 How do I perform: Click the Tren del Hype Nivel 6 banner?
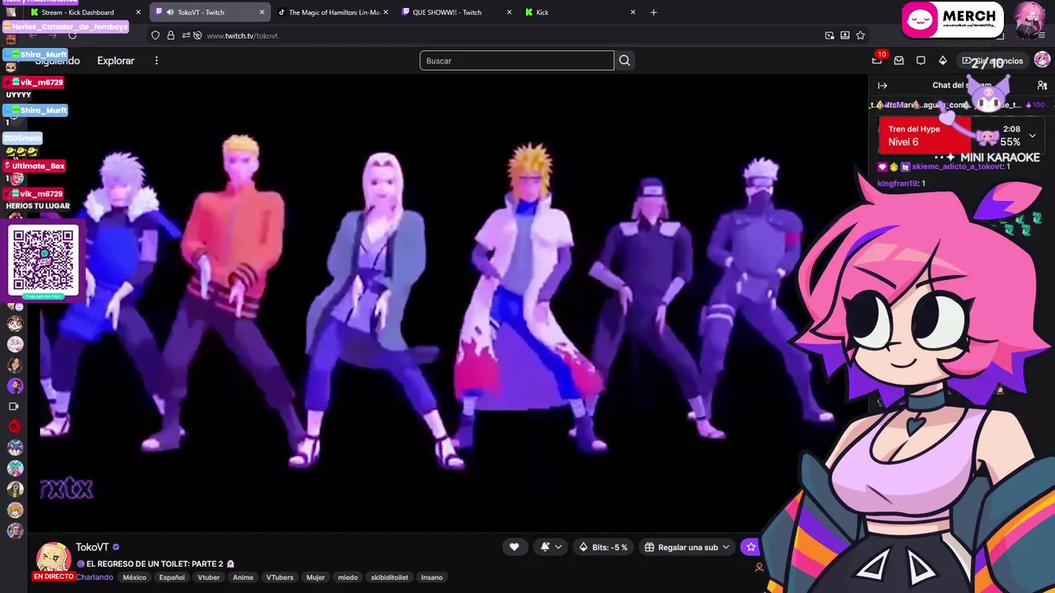pos(960,136)
